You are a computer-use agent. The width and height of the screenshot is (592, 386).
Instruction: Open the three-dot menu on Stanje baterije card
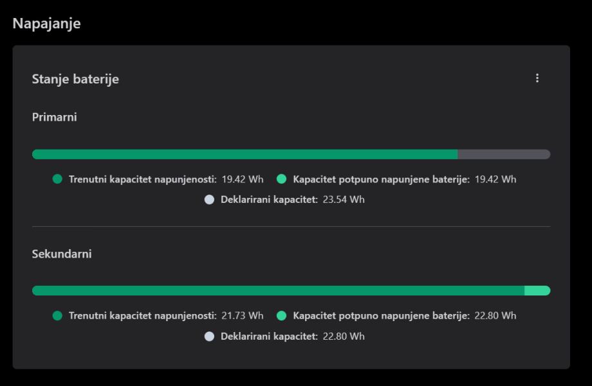[537, 78]
